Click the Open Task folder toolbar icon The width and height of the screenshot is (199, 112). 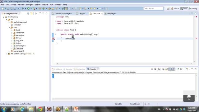pos(53,9)
